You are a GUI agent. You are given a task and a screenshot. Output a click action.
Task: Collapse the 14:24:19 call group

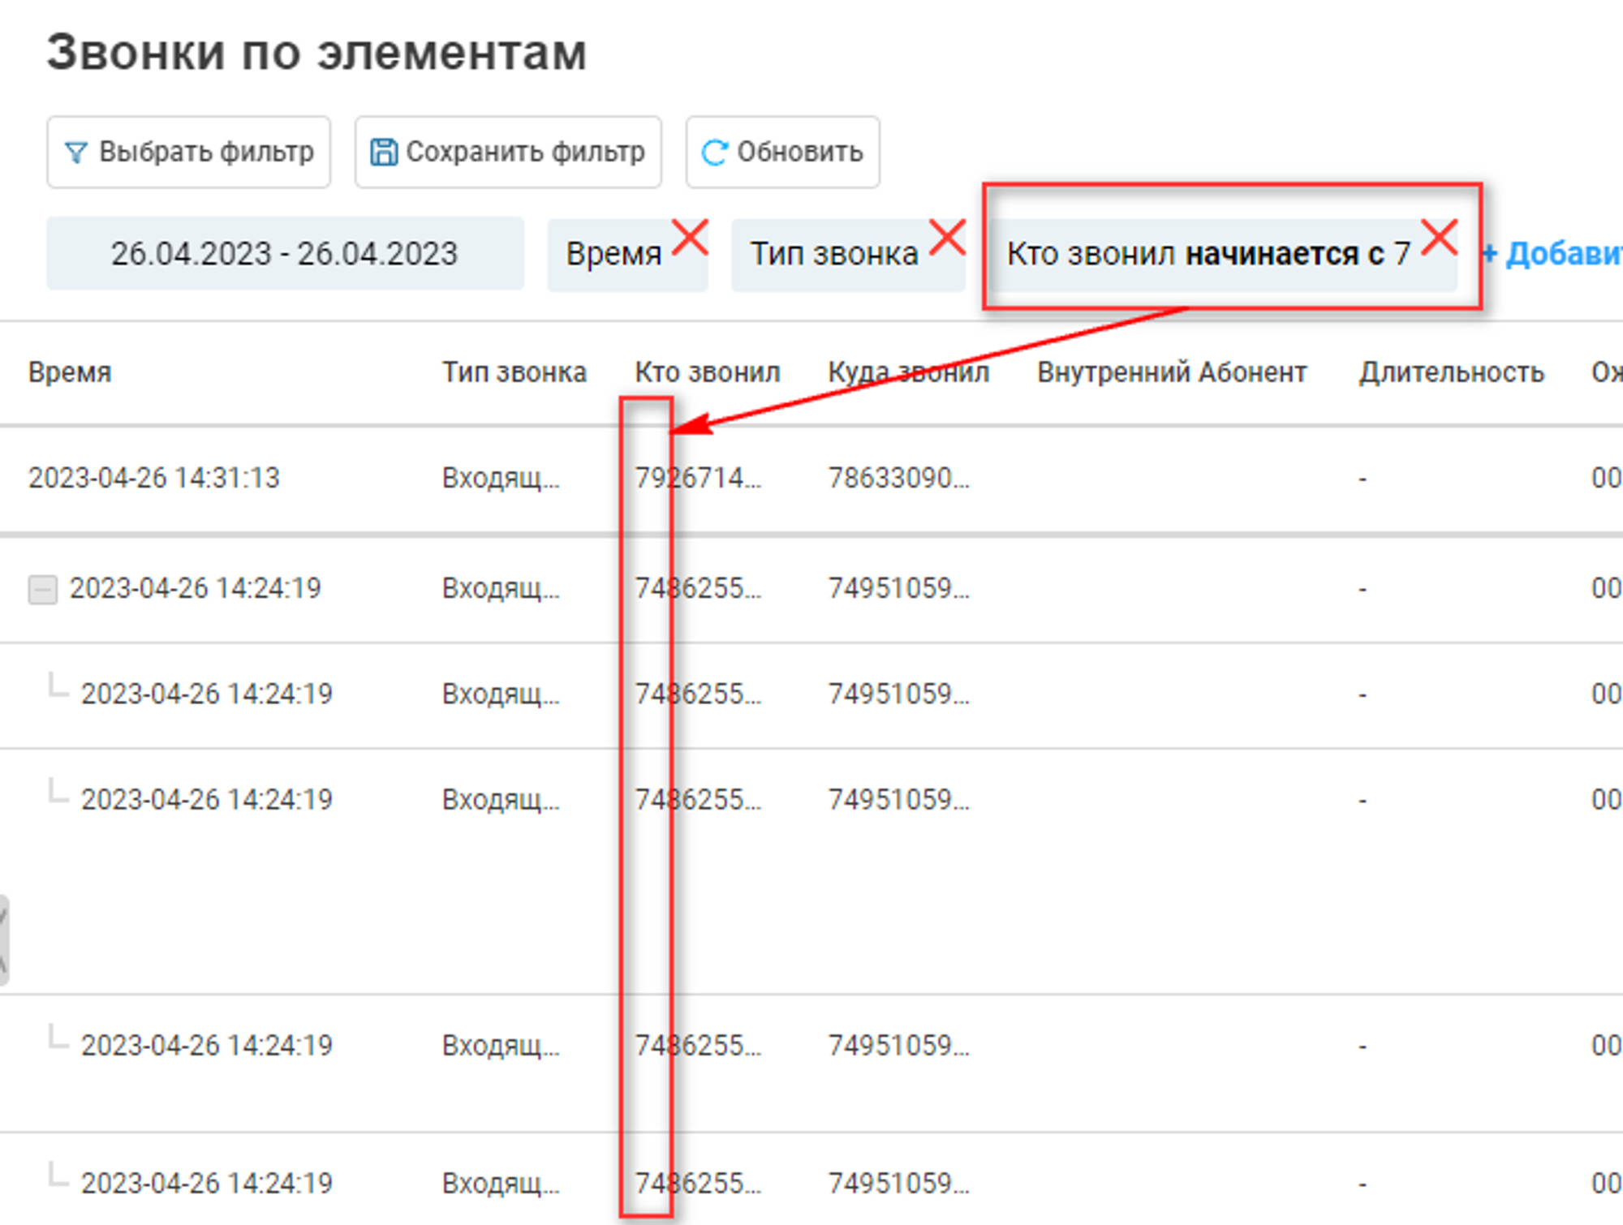click(42, 590)
